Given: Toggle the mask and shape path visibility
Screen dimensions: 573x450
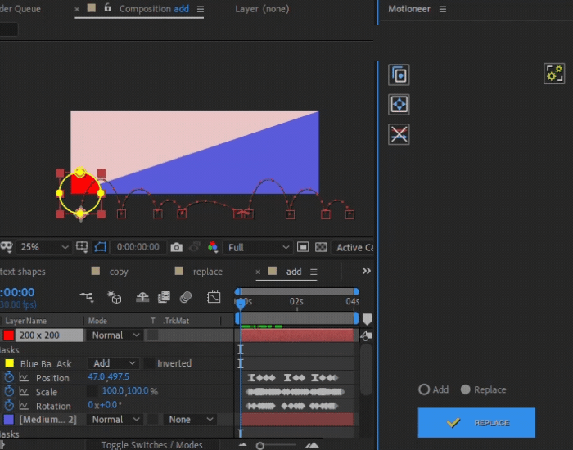Looking at the screenshot, I should [x=100, y=247].
